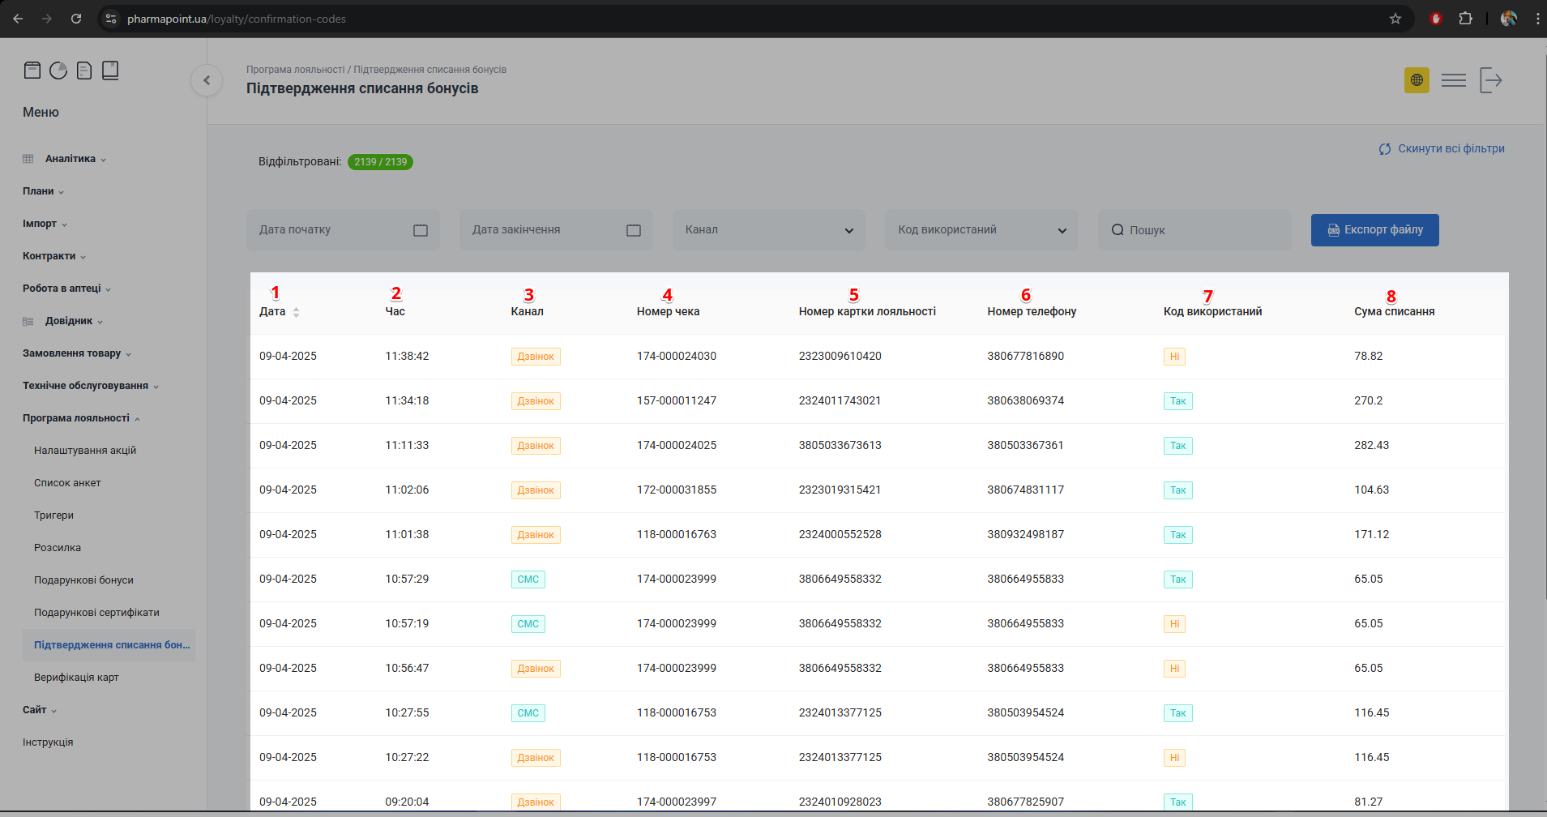Click the box/archive icon above Меню
This screenshot has height=817, width=1547.
click(32, 71)
